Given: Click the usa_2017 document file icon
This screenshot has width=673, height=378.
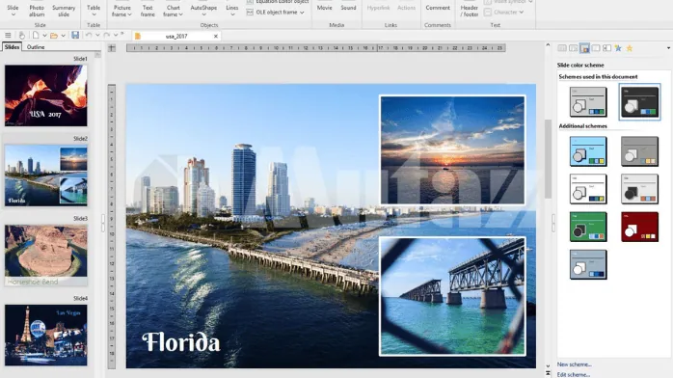Looking at the screenshot, I should click(x=138, y=36).
